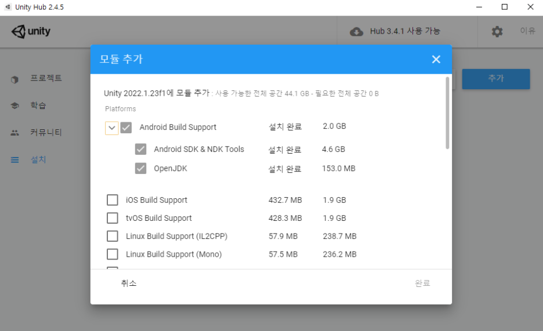This screenshot has height=331, width=543.
Task: Toggle Android SDK & NDK Tools checkbox
Action: click(x=140, y=149)
